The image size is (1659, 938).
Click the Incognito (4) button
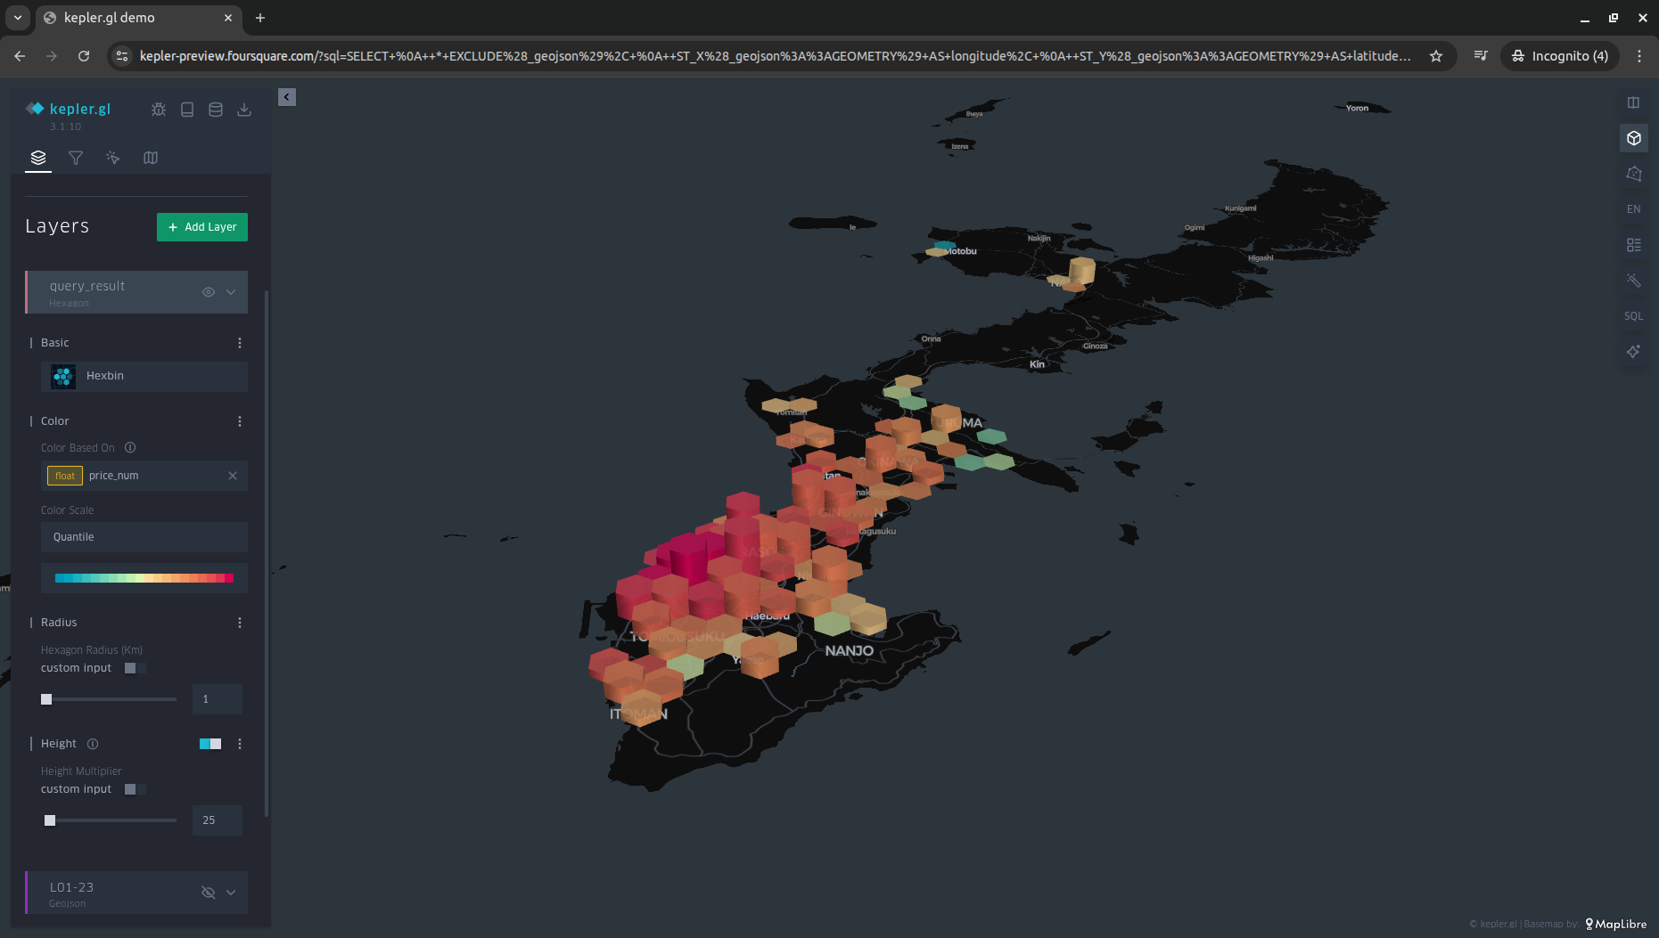pos(1560,56)
